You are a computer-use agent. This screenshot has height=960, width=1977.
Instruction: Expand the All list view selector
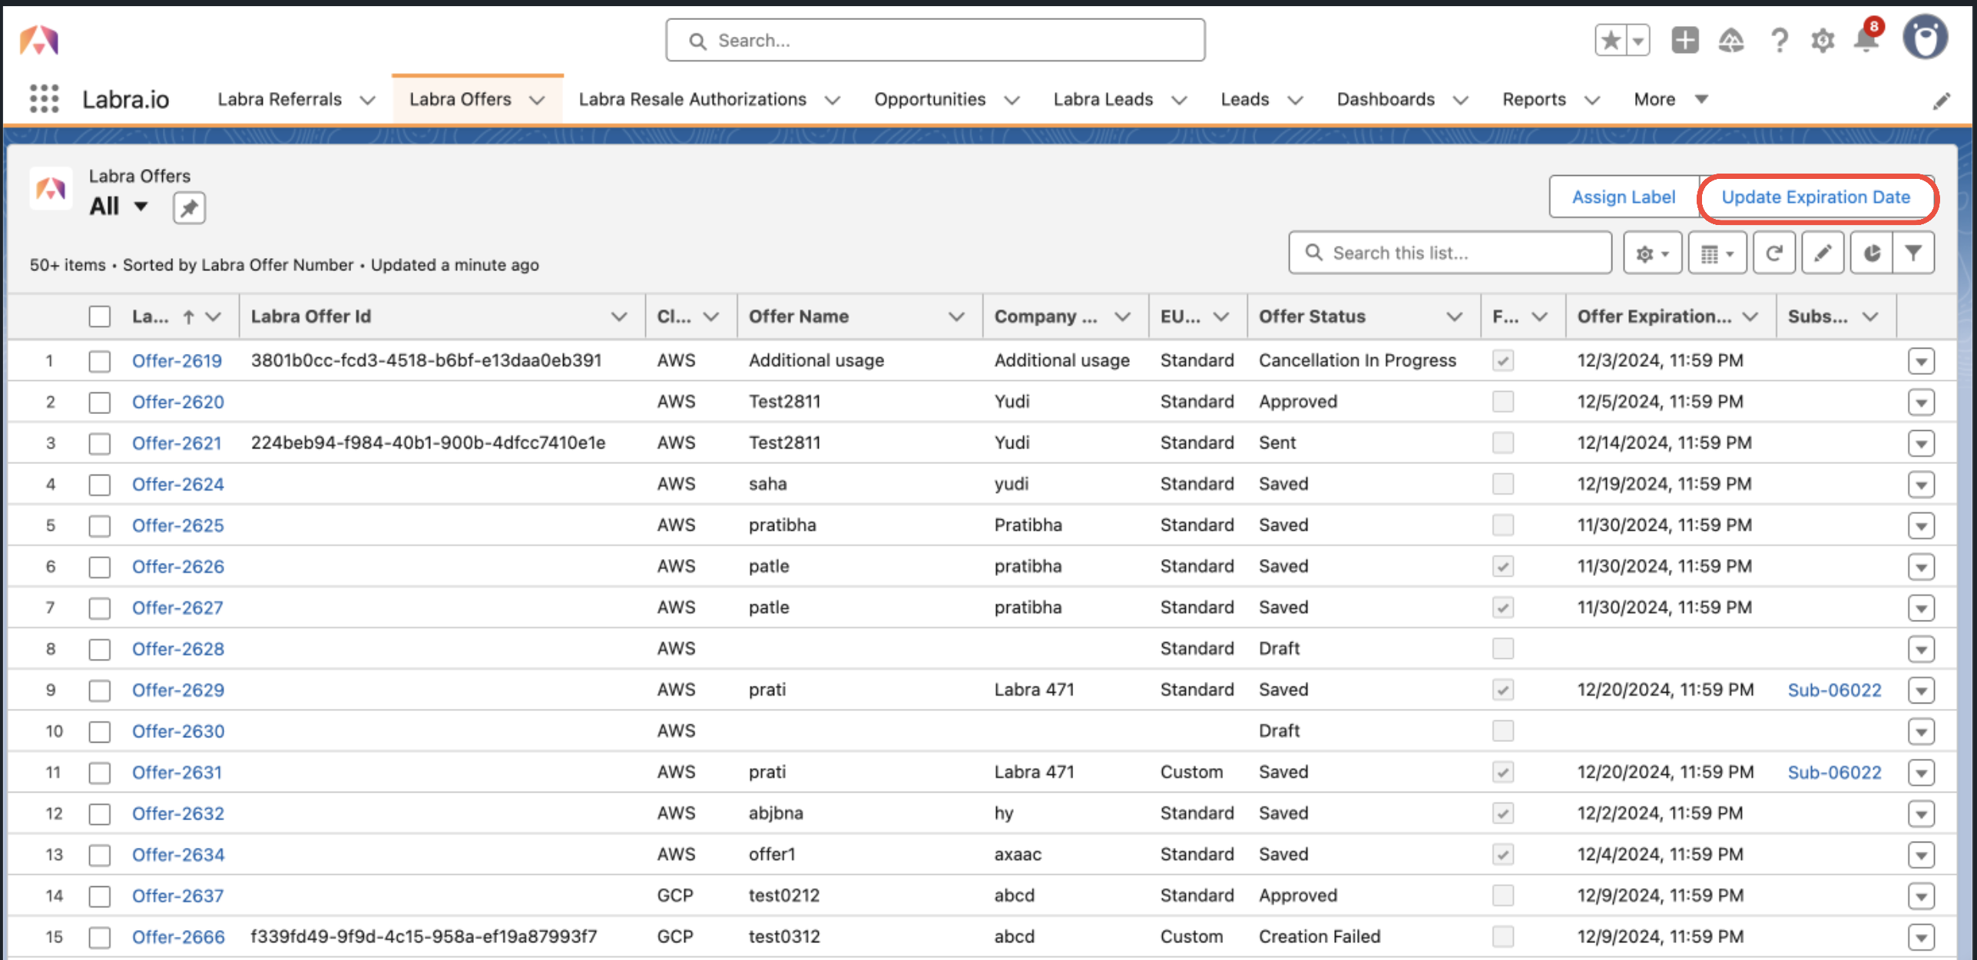pos(141,207)
